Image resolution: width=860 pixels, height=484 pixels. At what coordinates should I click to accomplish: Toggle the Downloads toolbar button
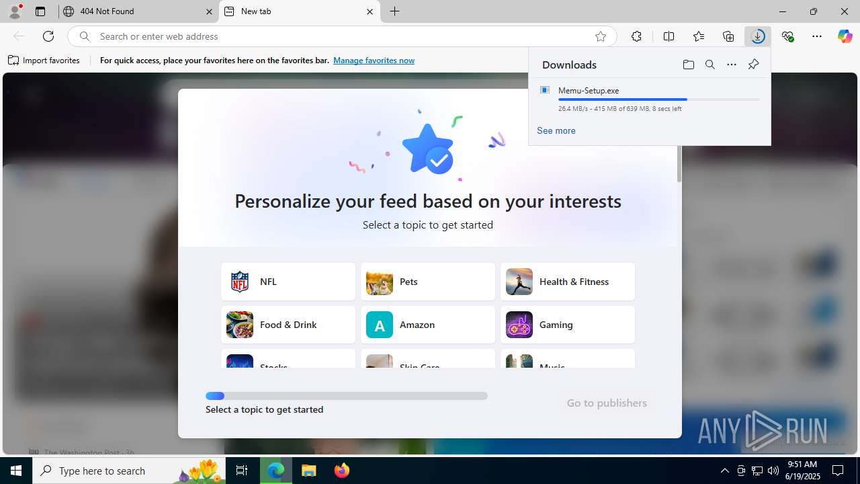(758, 36)
